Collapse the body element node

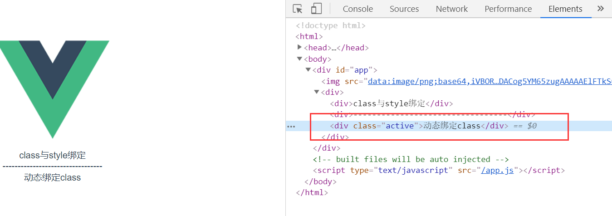(x=299, y=59)
